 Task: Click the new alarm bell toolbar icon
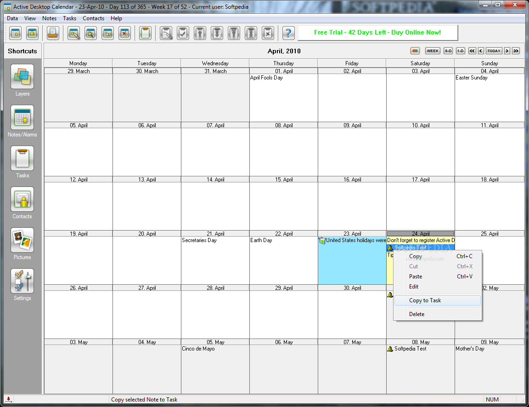point(32,33)
